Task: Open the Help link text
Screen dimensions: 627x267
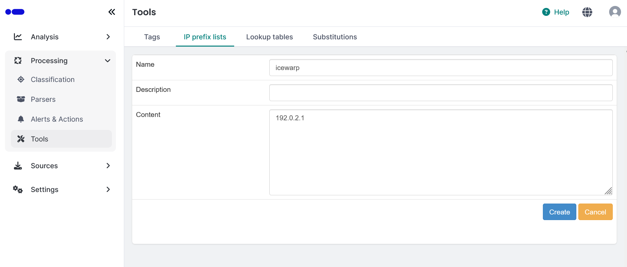Action: [x=561, y=12]
